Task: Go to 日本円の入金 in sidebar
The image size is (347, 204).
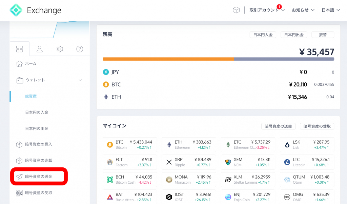Action: click(x=37, y=113)
